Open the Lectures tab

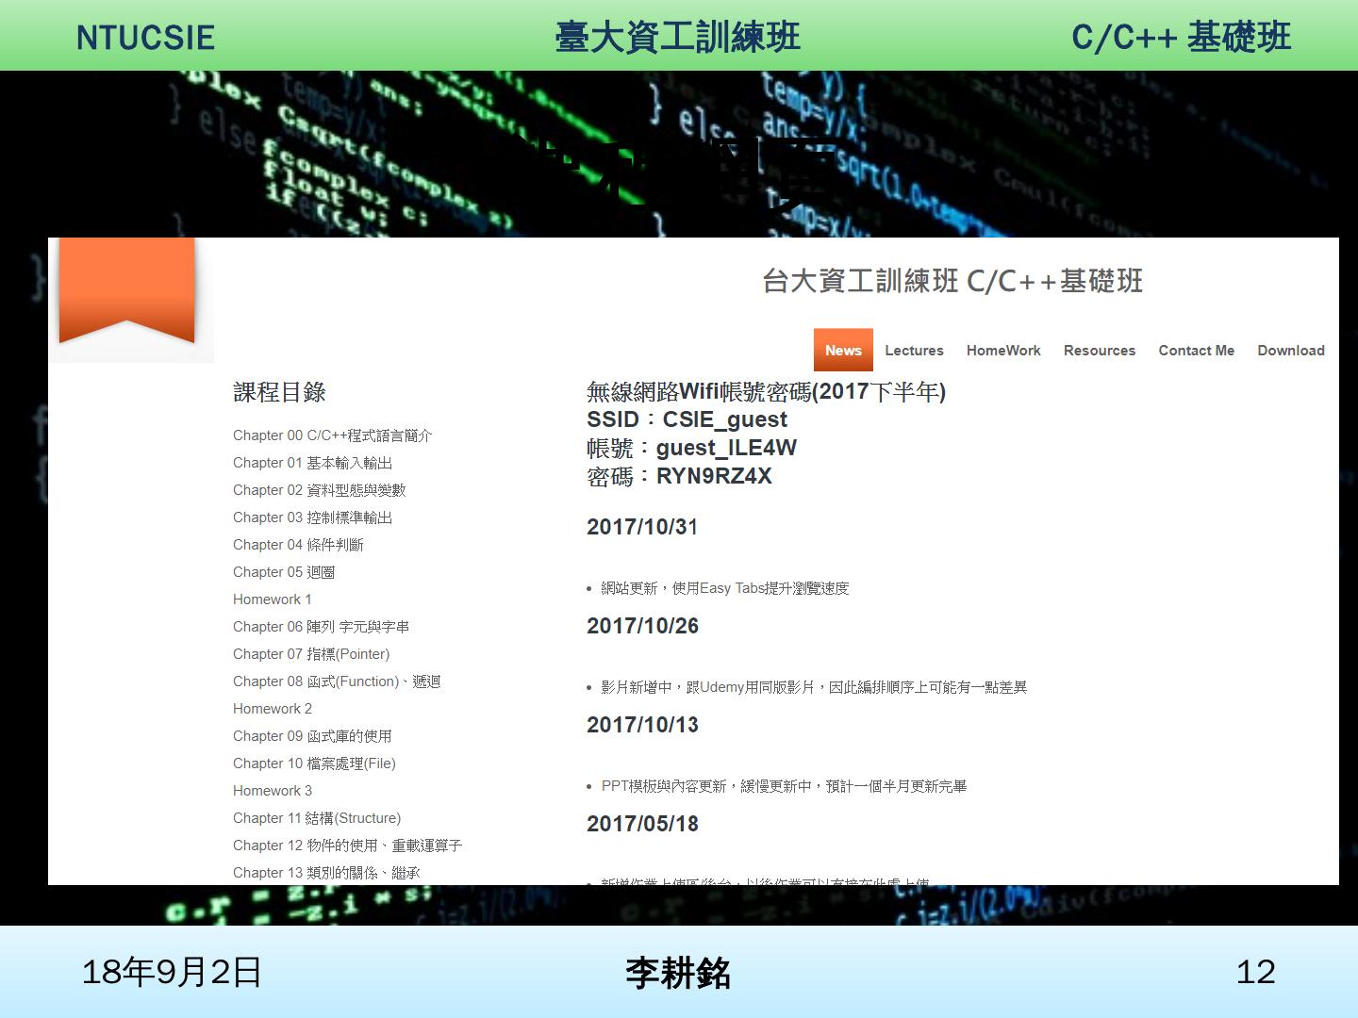[x=914, y=351]
